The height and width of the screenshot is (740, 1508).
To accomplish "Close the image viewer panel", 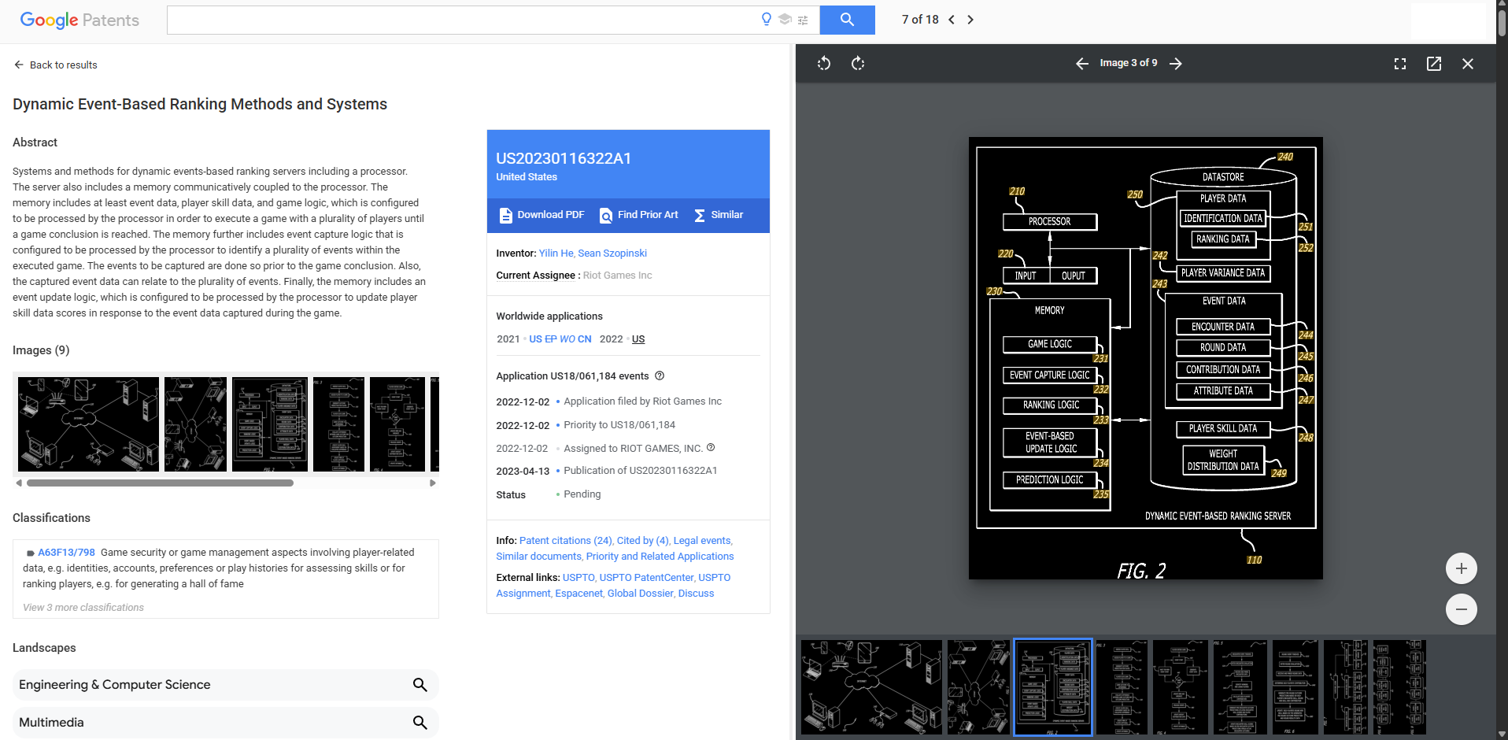I will pos(1468,64).
